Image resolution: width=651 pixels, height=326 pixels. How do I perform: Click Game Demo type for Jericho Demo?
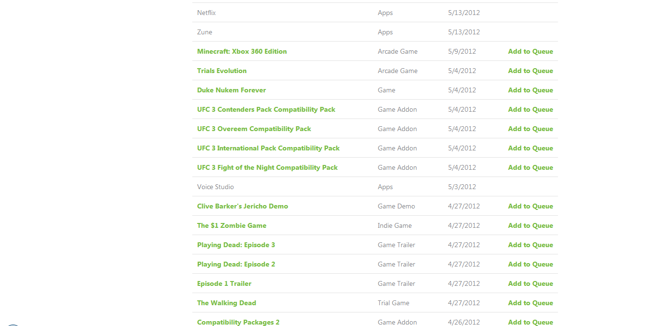click(x=396, y=206)
